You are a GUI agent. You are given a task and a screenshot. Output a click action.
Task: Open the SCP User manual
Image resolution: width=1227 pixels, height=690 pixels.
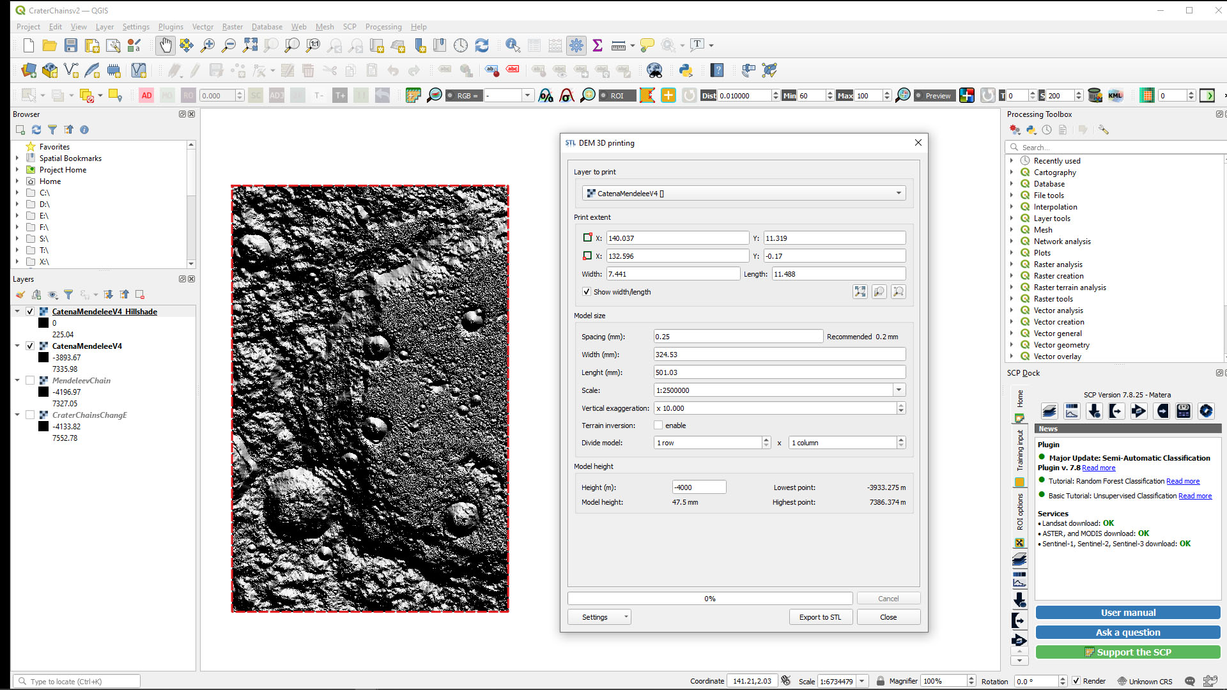tap(1128, 613)
